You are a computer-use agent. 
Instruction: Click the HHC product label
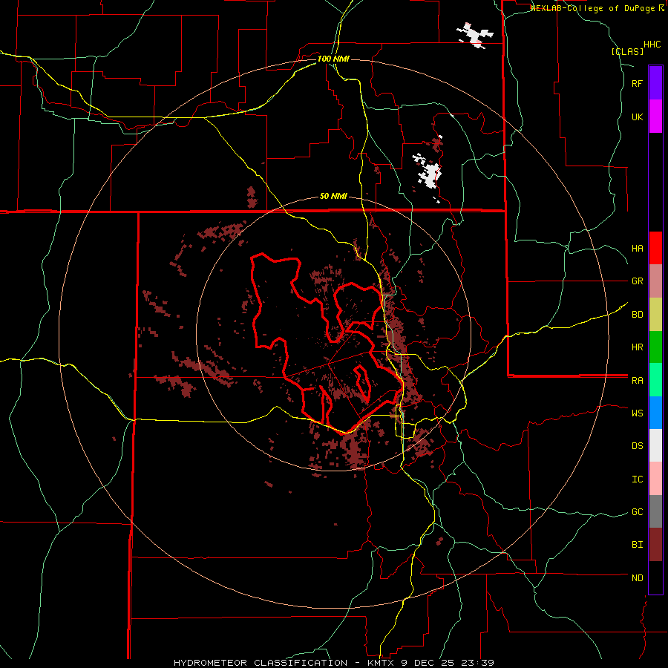point(652,45)
